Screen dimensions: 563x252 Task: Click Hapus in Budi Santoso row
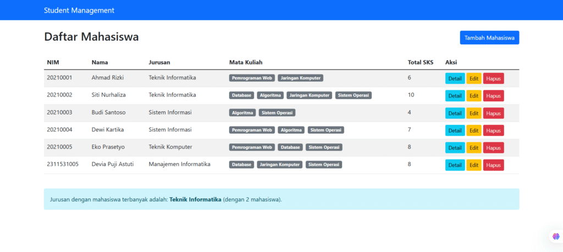[493, 113]
